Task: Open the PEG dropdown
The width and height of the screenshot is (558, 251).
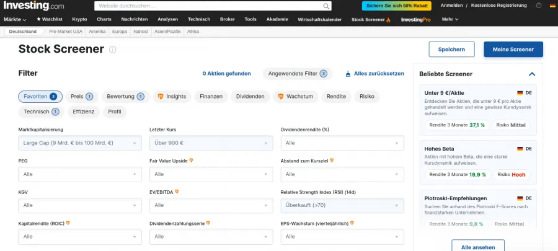Action: pos(80,174)
